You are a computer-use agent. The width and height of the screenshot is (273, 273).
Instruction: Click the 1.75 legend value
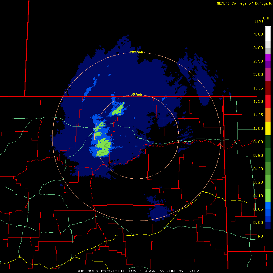[258, 88]
